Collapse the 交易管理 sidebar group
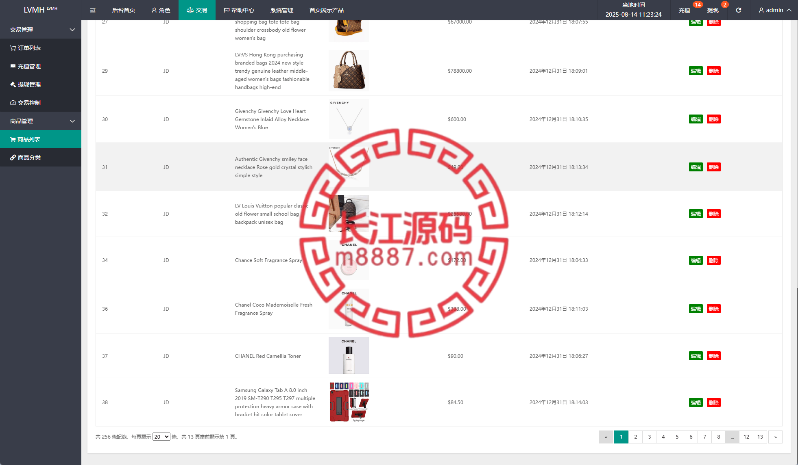The image size is (798, 465). [41, 30]
